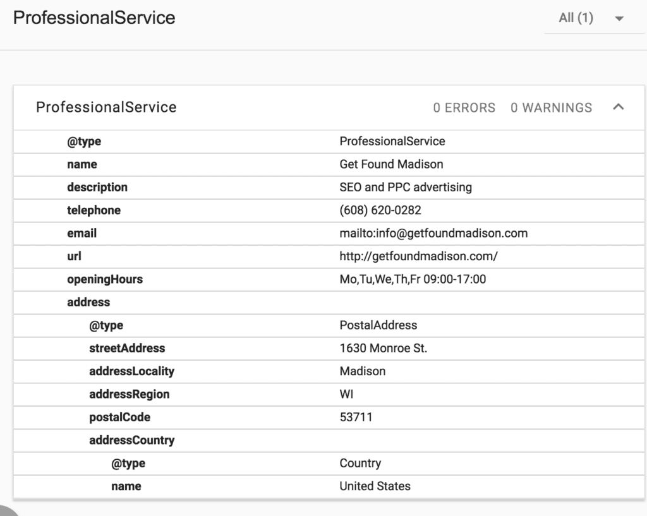Select the ProfessionalService page heading

[94, 18]
